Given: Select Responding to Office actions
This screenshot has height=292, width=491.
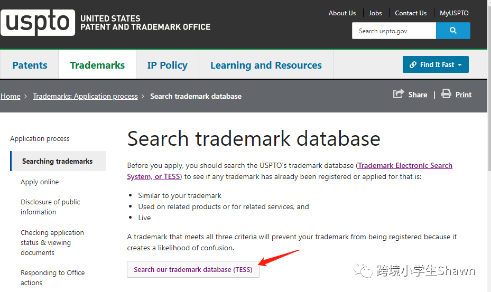Looking at the screenshot, I should coord(53,278).
